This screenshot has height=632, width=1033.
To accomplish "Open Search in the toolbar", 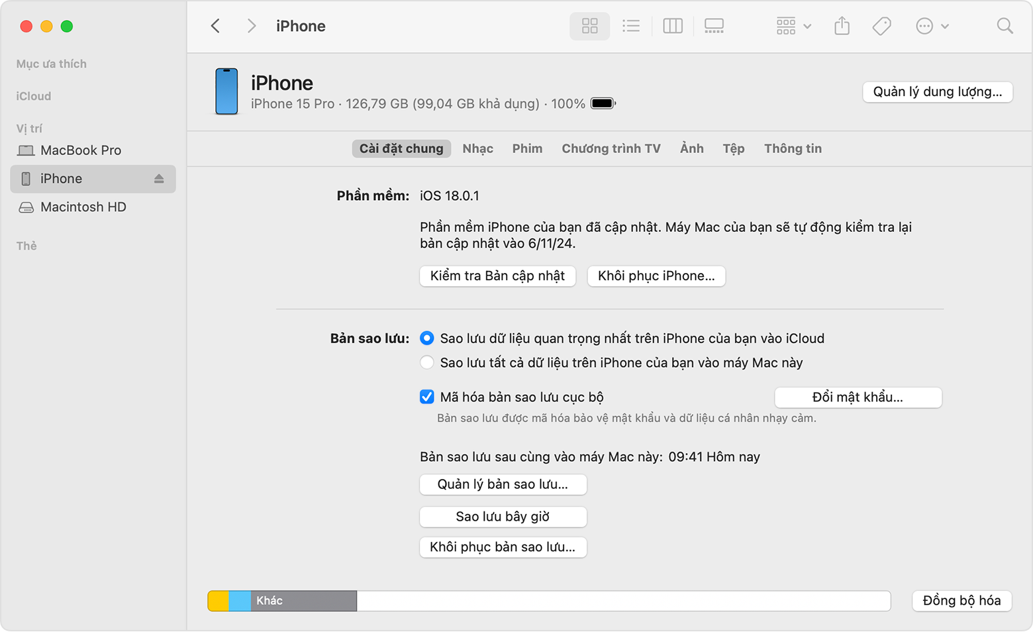I will click(1004, 26).
